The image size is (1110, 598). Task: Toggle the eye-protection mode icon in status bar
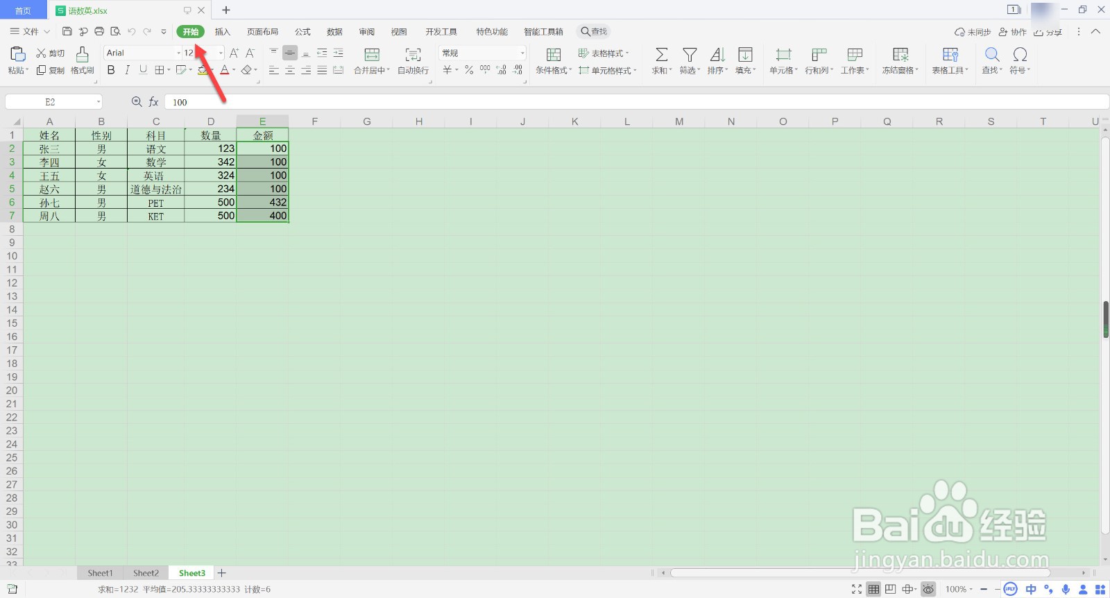pyautogui.click(x=928, y=589)
